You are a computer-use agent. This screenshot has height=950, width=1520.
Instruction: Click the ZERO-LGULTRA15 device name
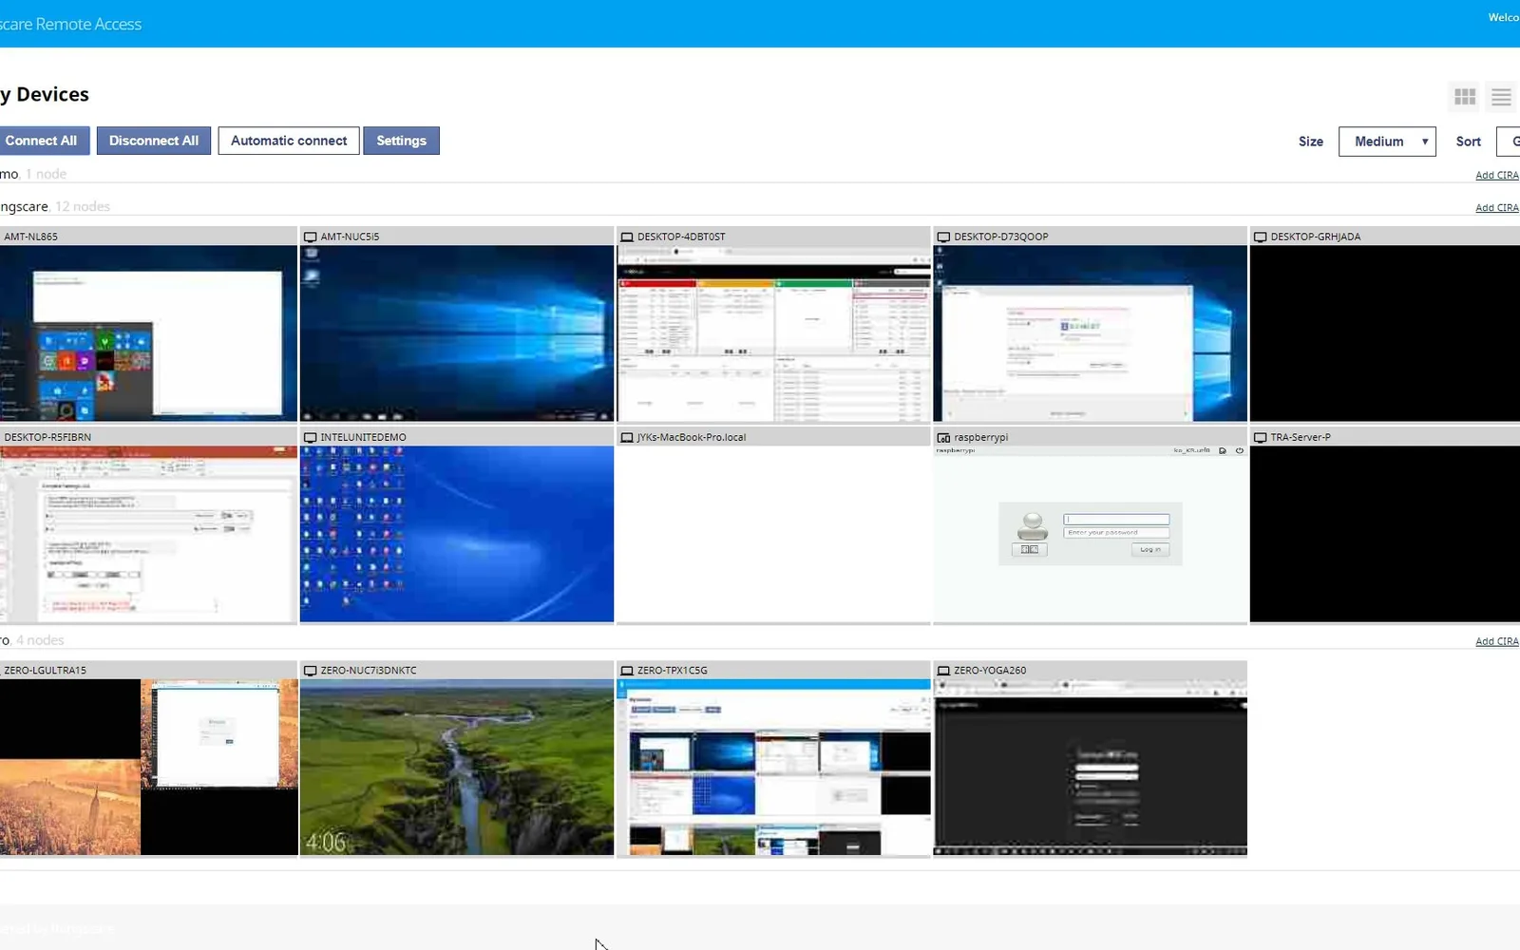[x=45, y=670]
